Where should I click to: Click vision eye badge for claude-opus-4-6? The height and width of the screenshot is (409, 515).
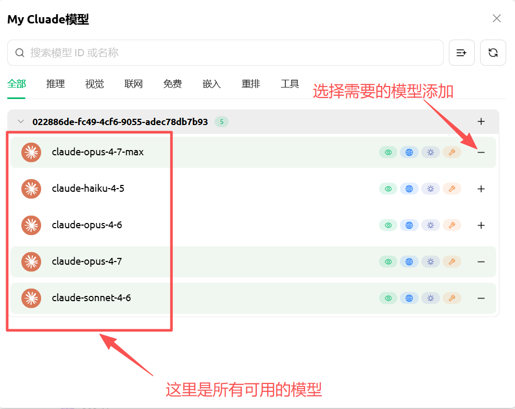click(x=388, y=226)
